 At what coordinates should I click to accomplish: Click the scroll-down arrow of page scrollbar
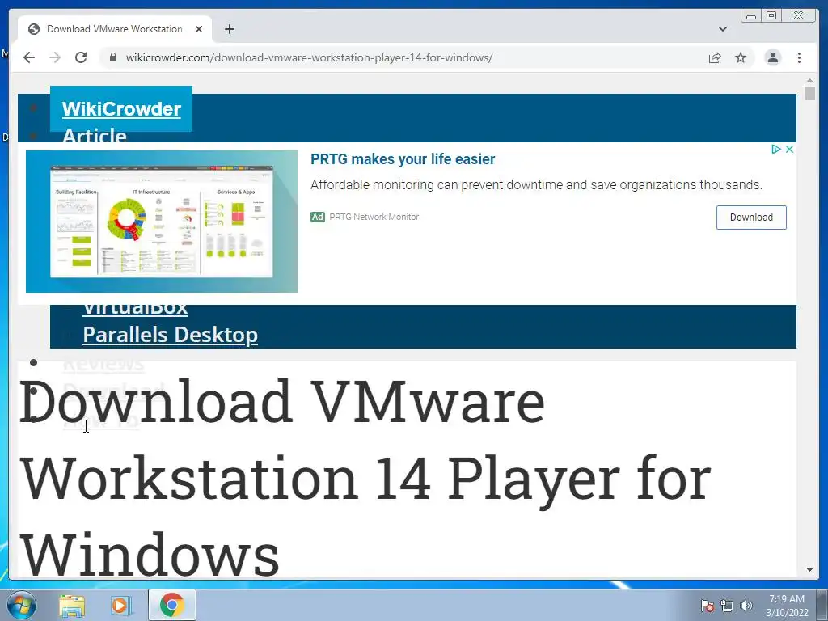click(809, 570)
